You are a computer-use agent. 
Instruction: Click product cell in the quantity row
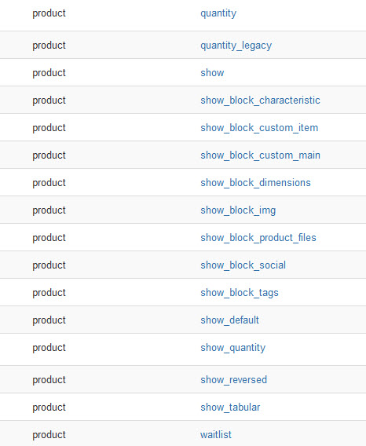point(49,13)
